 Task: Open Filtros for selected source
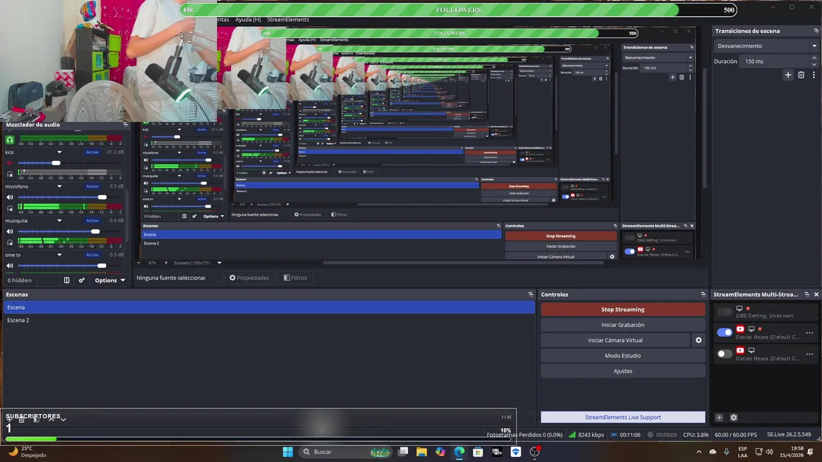point(295,278)
